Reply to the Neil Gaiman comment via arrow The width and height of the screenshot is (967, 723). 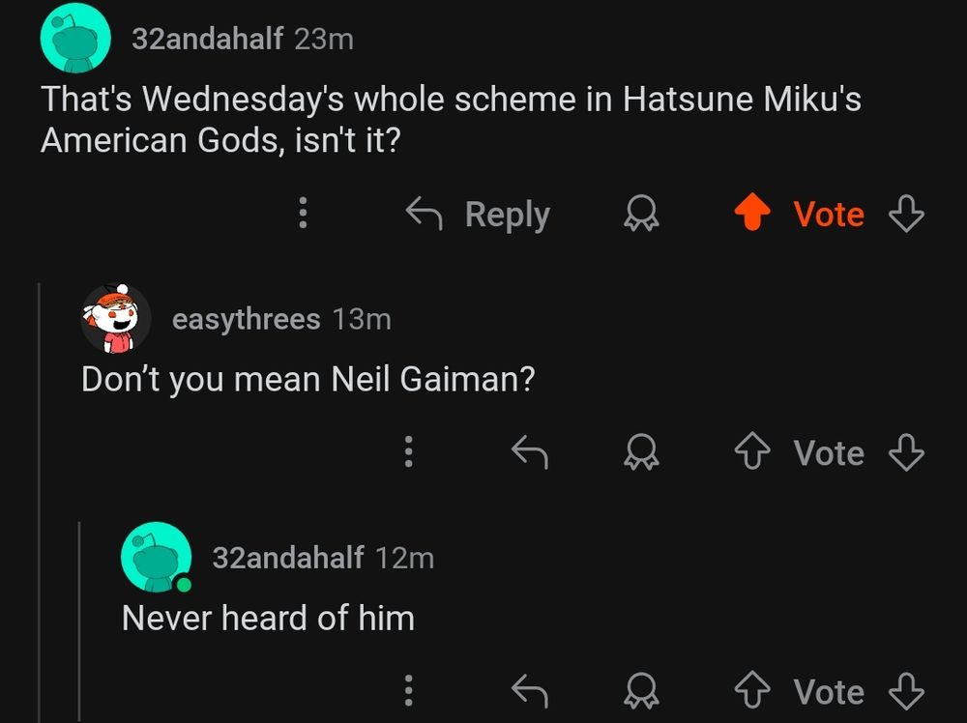pos(529,452)
